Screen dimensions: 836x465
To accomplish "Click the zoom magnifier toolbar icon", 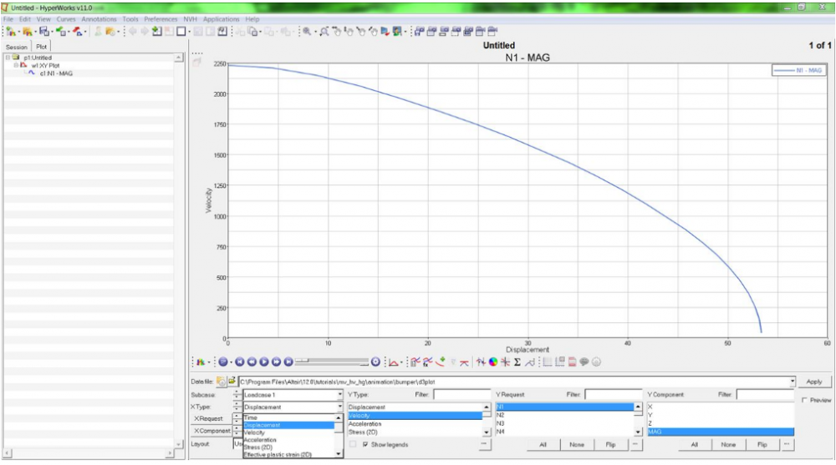I will (x=307, y=32).
